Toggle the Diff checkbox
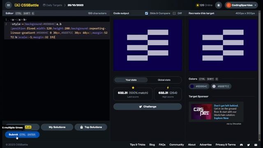Image resolution: width=263 pixels, height=148 pixels. pos(174,13)
